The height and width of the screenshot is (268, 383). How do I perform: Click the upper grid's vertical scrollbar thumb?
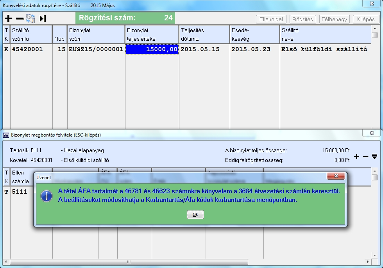click(x=374, y=35)
